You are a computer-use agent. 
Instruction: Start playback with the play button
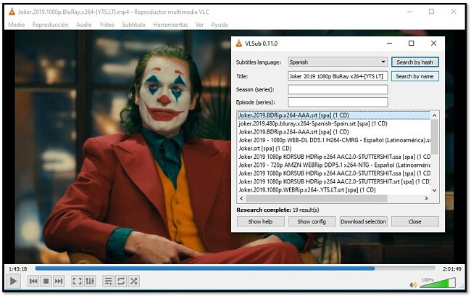(x=13, y=281)
